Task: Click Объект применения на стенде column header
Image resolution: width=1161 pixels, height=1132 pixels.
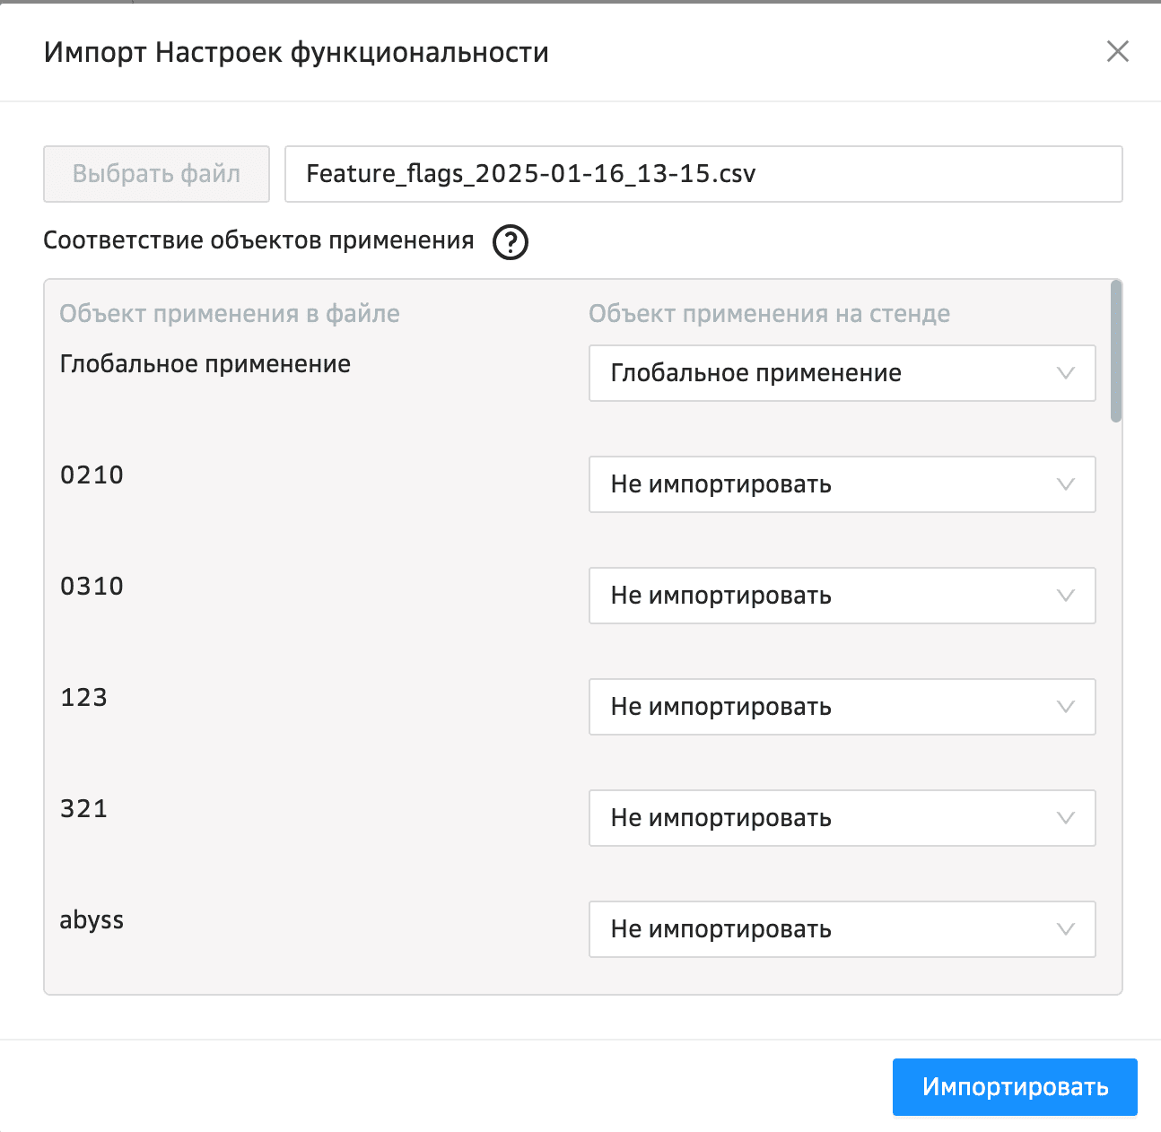Action: pyautogui.click(x=769, y=314)
